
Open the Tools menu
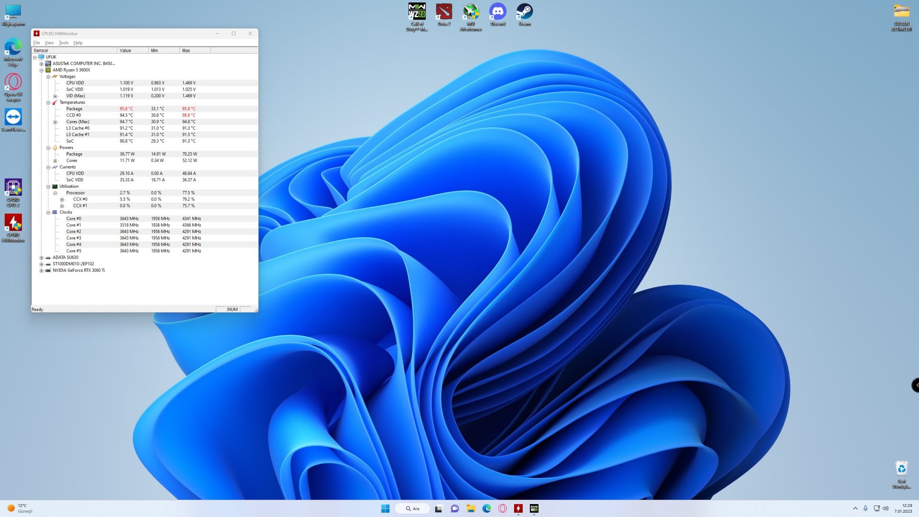tap(63, 43)
